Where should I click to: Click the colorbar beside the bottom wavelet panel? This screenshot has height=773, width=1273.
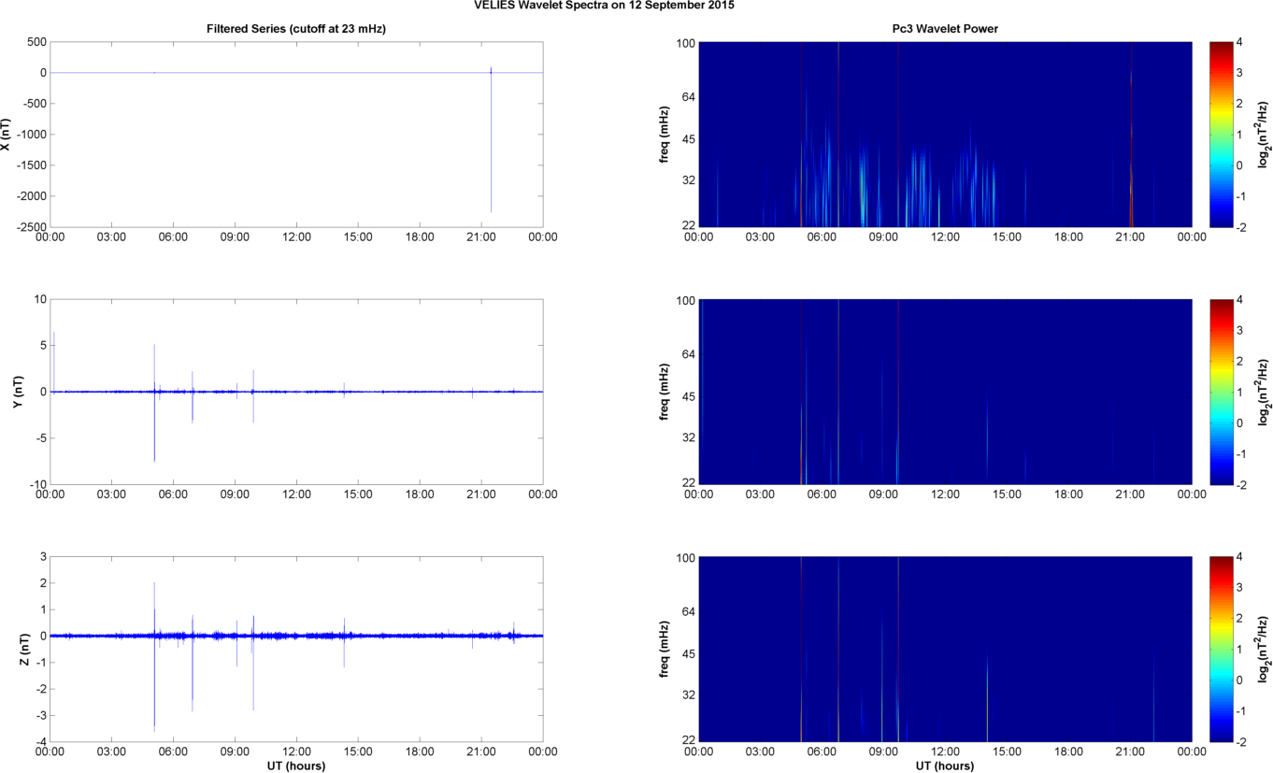click(x=1221, y=649)
